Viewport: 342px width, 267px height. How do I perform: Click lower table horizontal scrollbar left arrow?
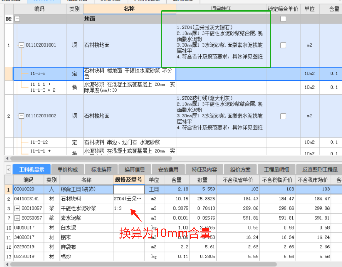(7, 265)
